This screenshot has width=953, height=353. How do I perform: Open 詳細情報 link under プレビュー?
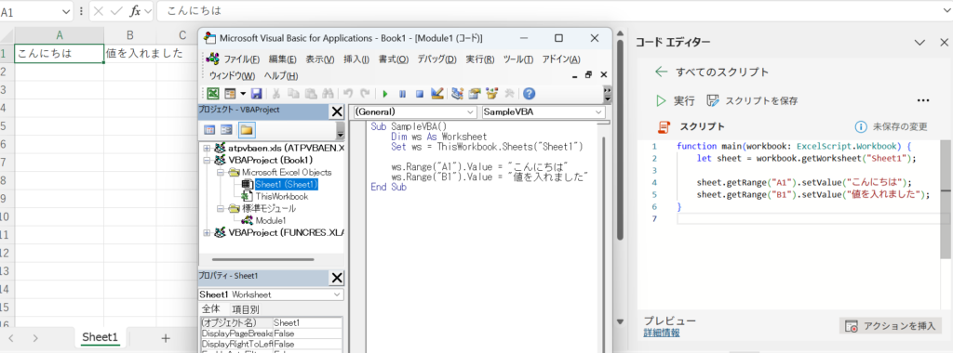point(662,333)
